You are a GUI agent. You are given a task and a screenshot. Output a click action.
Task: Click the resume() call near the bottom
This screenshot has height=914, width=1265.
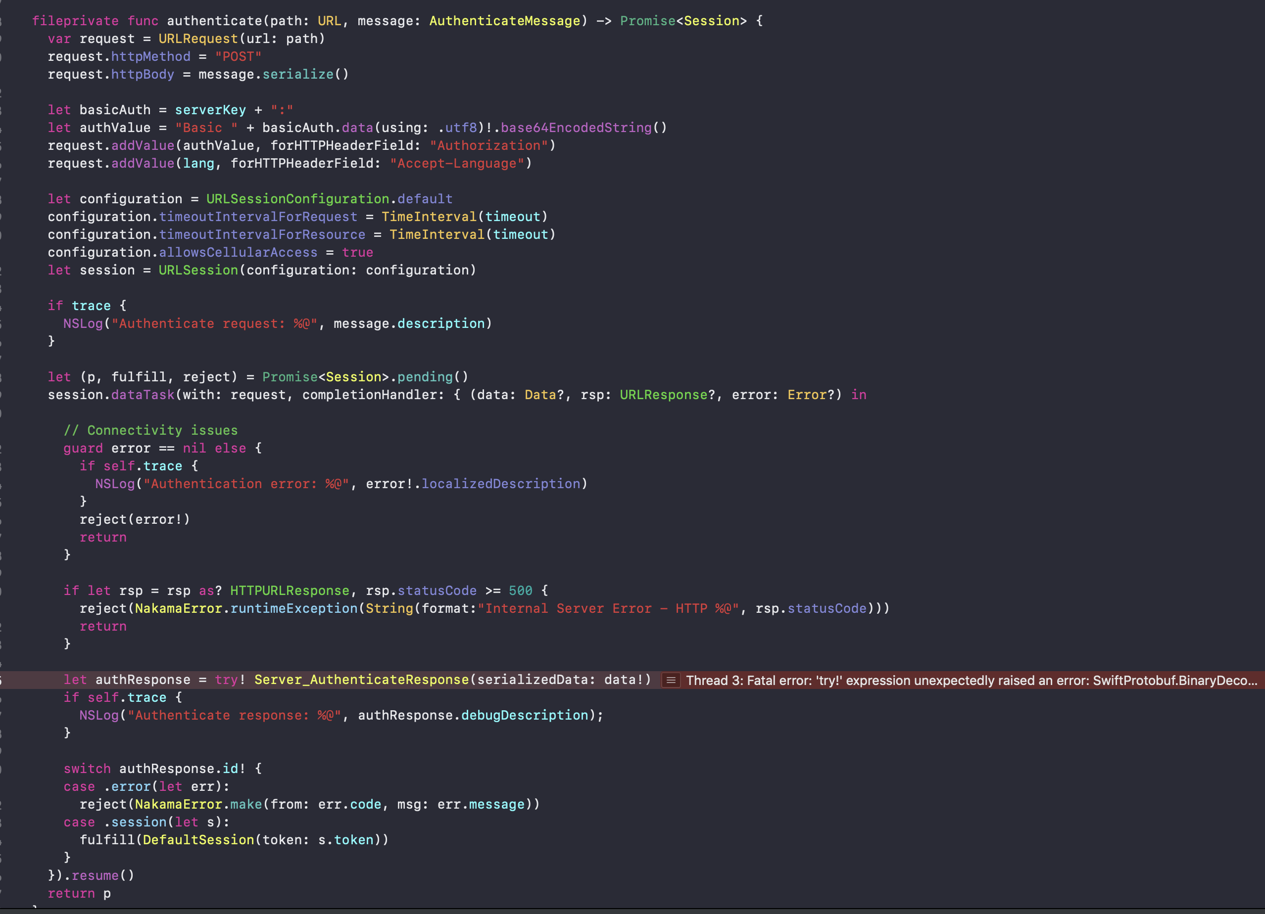click(x=99, y=875)
